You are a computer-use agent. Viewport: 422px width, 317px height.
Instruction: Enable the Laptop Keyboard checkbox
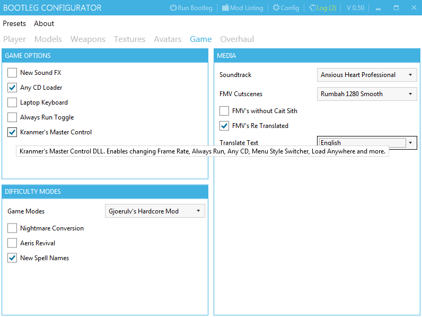pos(12,102)
